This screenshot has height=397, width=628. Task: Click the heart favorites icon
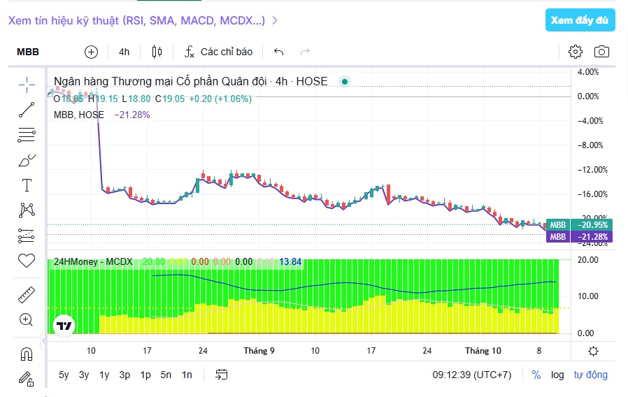27,261
